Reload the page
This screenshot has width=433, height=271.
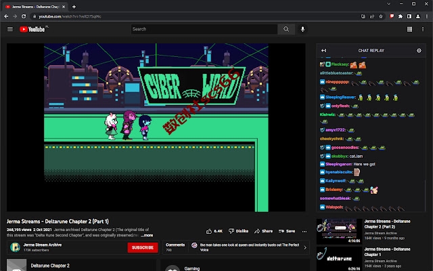click(x=24, y=16)
